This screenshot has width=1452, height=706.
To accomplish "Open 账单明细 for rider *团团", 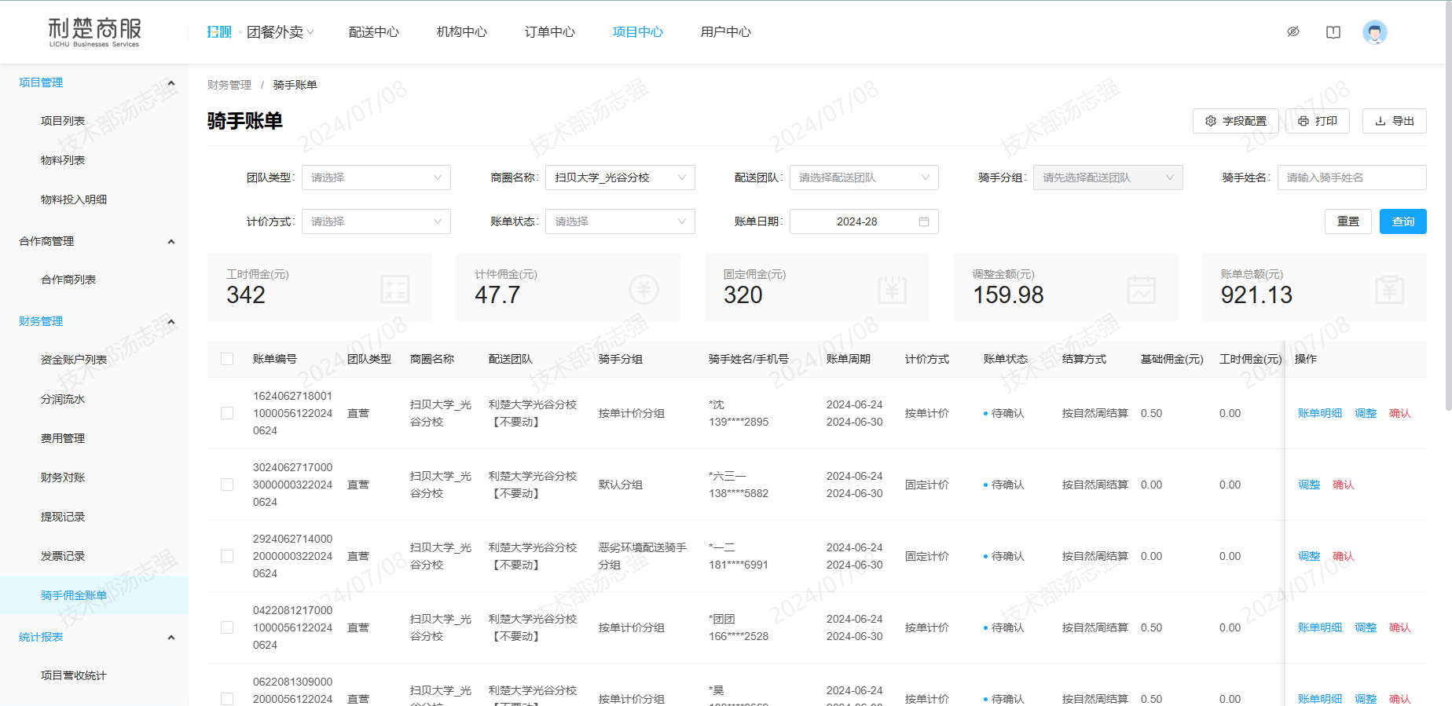I will click(x=1320, y=627).
